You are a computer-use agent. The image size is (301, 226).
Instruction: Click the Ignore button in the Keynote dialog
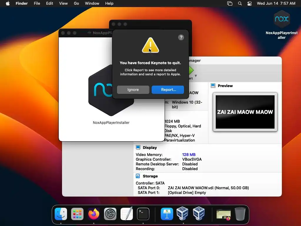[x=133, y=90]
